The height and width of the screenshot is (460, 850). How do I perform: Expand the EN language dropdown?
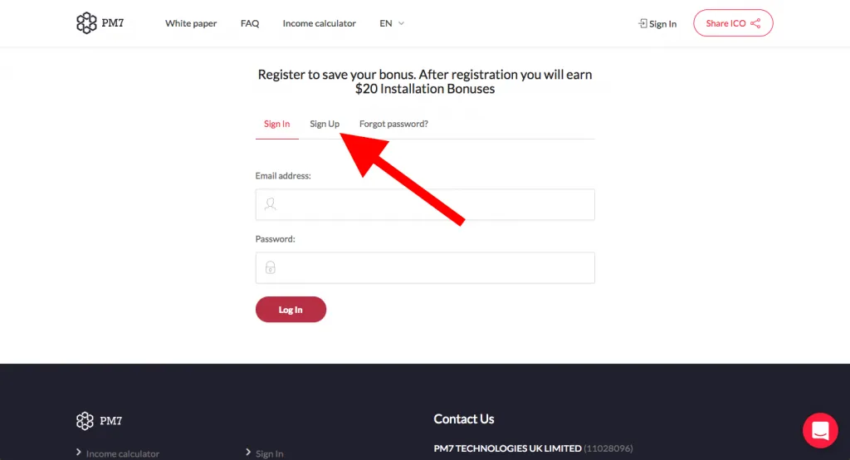coord(392,23)
